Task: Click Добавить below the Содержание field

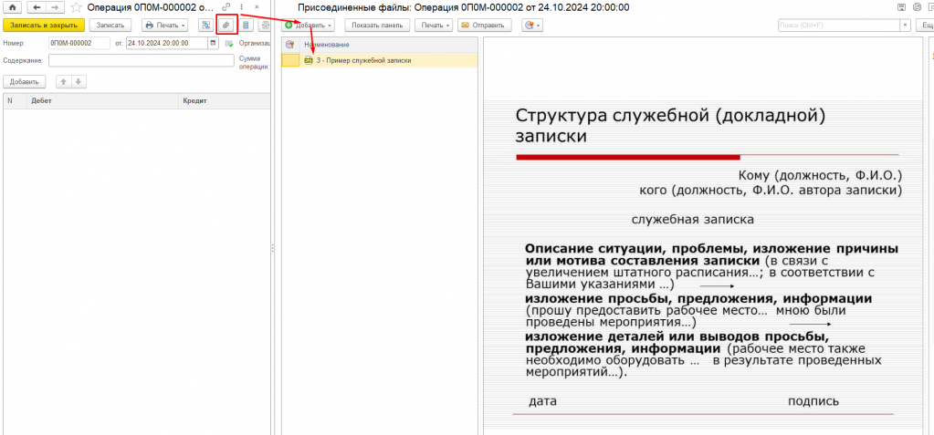Action: (x=24, y=81)
